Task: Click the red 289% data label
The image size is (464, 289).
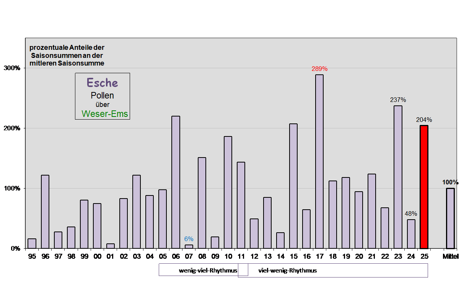Action: pyautogui.click(x=319, y=69)
